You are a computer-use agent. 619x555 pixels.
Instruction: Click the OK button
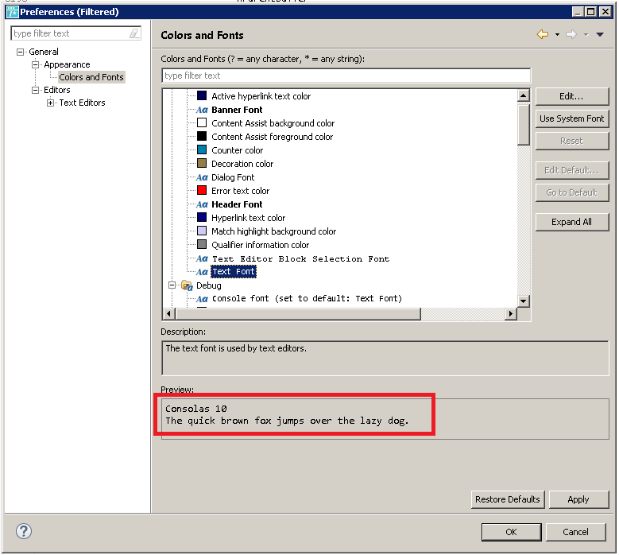(x=511, y=532)
